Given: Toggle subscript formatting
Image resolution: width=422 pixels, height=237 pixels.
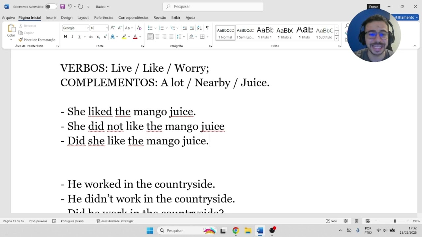Looking at the screenshot, I should pyautogui.click(x=98, y=37).
